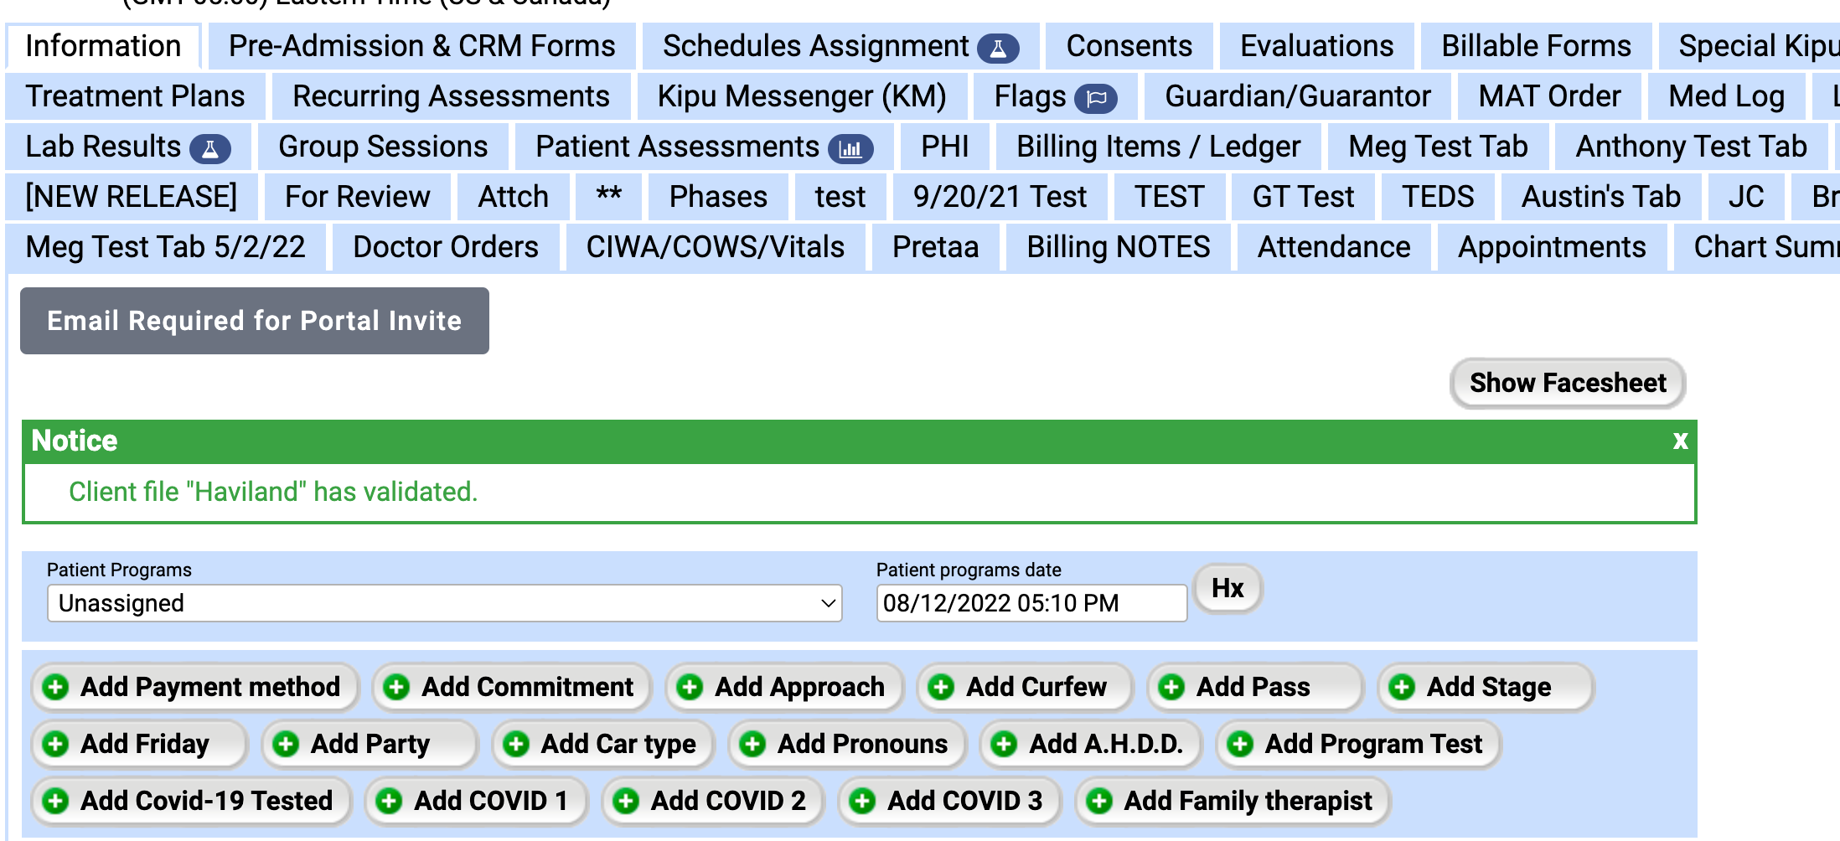This screenshot has height=841, width=1840.
Task: Click the Show Facesheet button
Action: tap(1568, 384)
